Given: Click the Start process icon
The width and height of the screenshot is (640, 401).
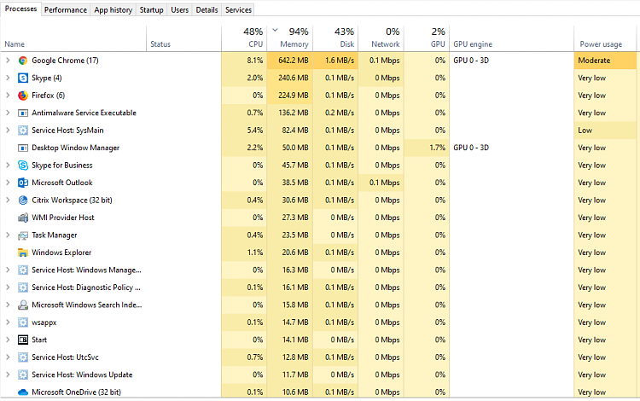Looking at the screenshot, I should coord(23,340).
